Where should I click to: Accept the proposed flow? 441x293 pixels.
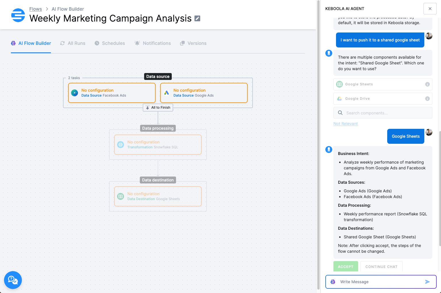[x=346, y=267]
